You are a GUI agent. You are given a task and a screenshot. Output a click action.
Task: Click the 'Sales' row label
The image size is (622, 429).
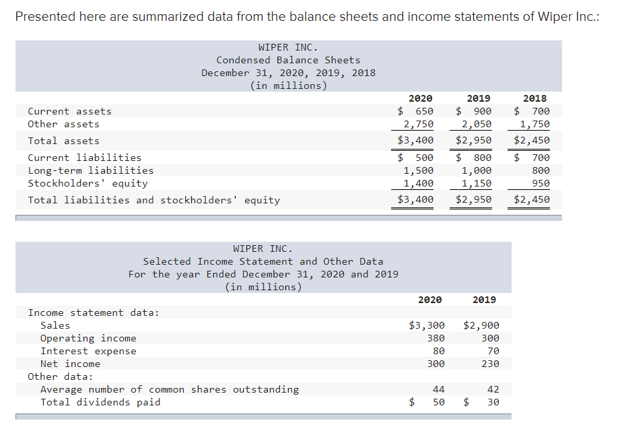pyautogui.click(x=55, y=325)
